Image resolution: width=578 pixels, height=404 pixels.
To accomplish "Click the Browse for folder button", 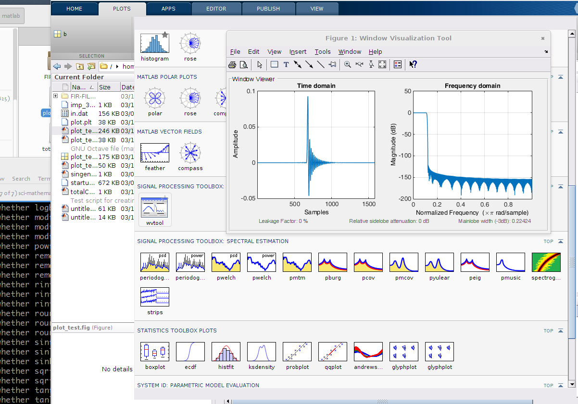I will [91, 66].
